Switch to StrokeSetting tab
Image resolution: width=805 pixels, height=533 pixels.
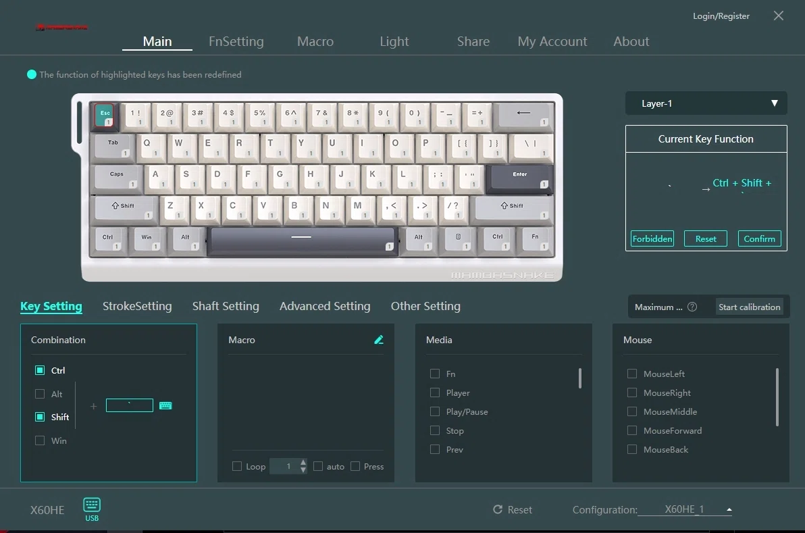click(x=137, y=306)
